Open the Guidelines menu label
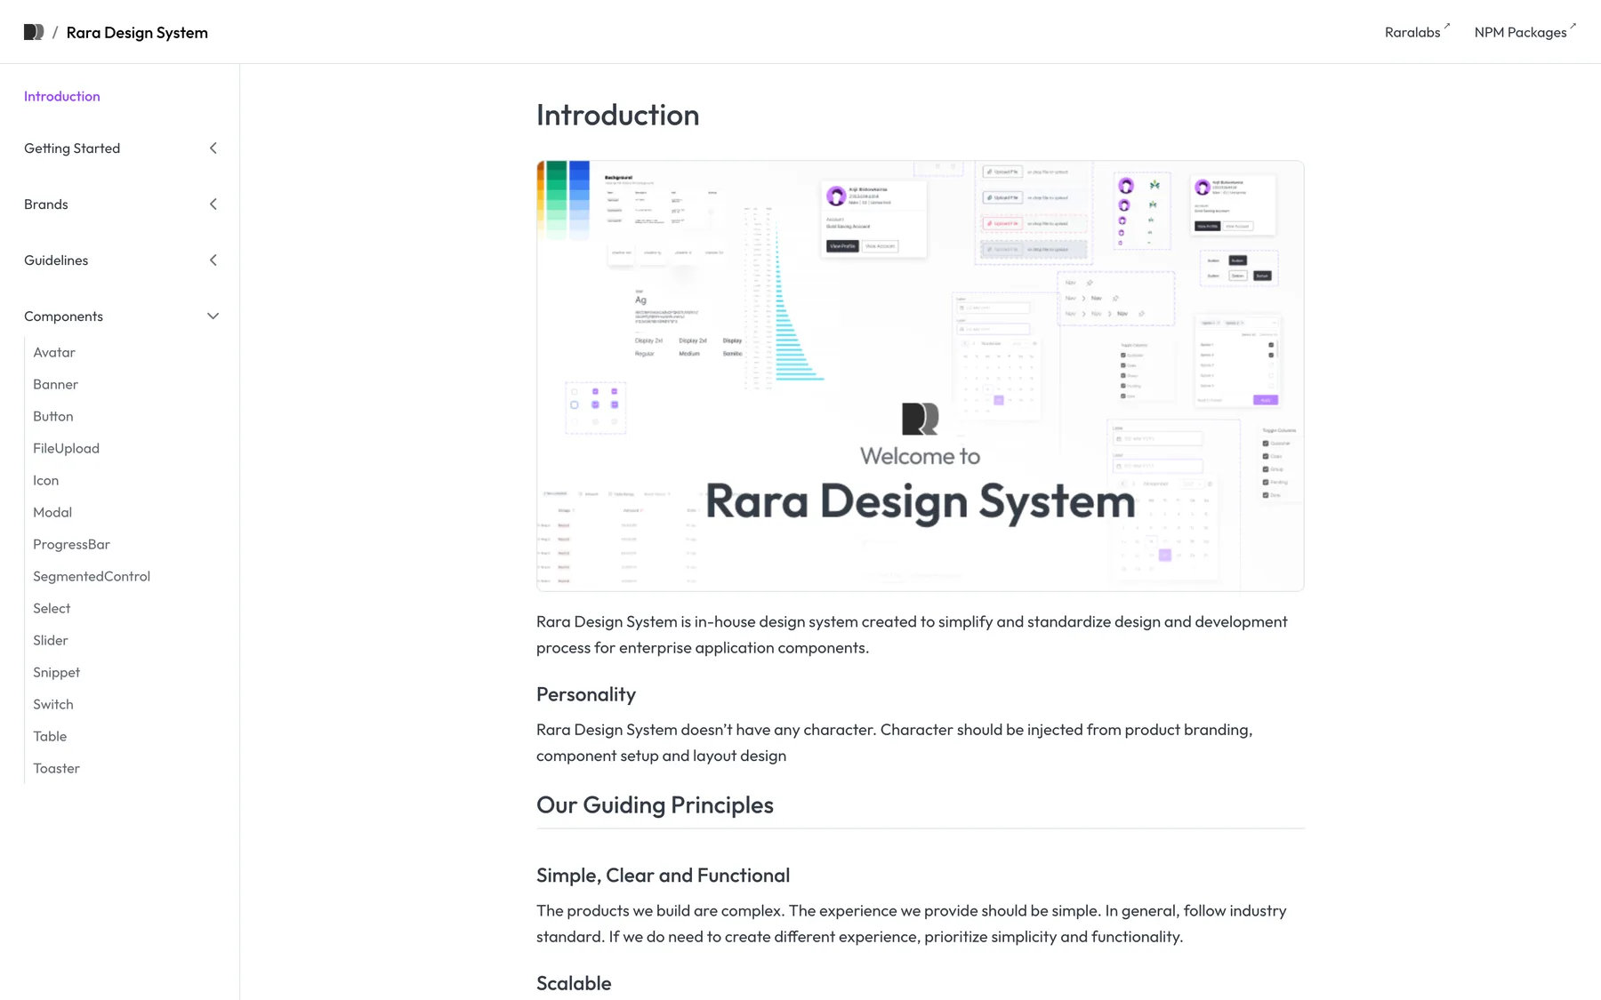 [56, 260]
